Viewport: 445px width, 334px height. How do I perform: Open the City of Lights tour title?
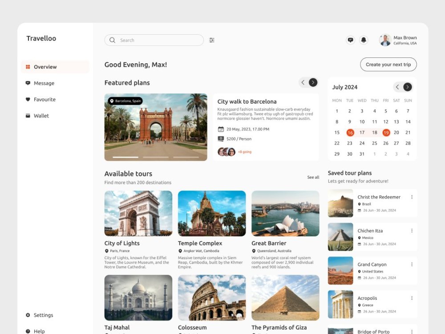pos(122,243)
